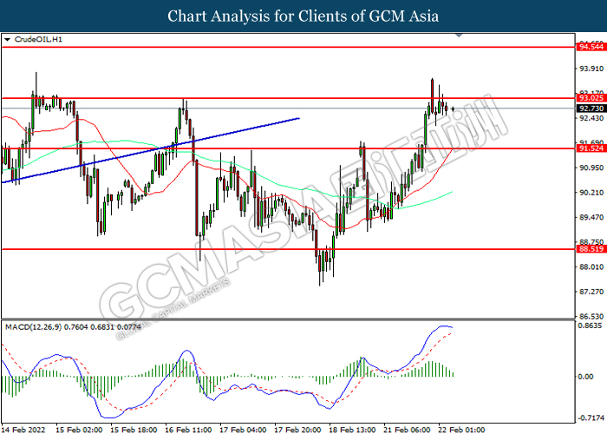607x434 pixels.
Task: Select the 94.544 resistance price label
Action: pos(591,47)
